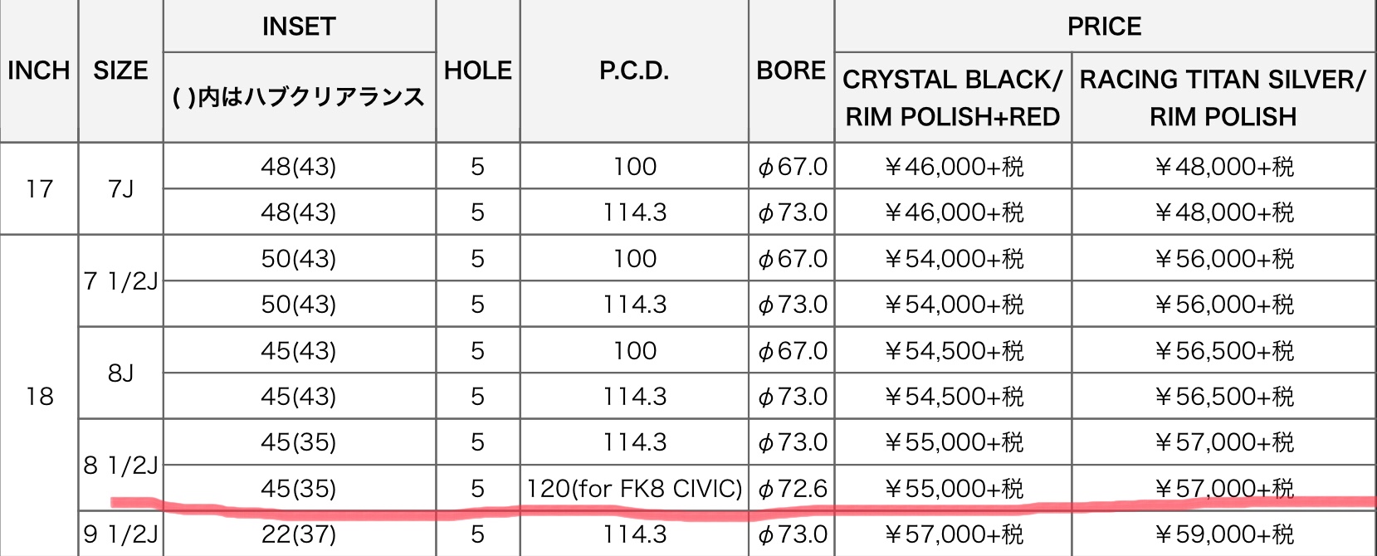Click the 7 1/2J size cell

[x=120, y=281]
